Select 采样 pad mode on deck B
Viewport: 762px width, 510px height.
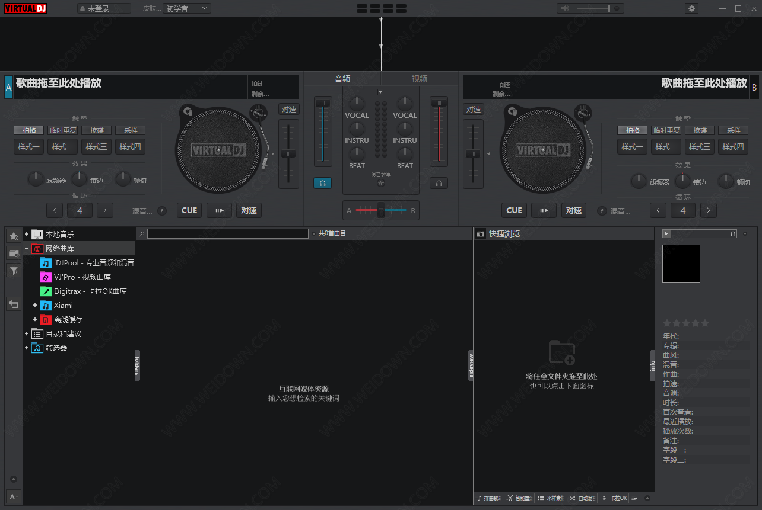point(734,130)
